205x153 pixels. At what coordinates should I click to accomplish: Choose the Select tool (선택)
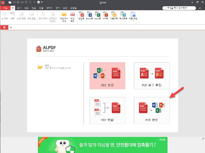[x=12, y=16]
